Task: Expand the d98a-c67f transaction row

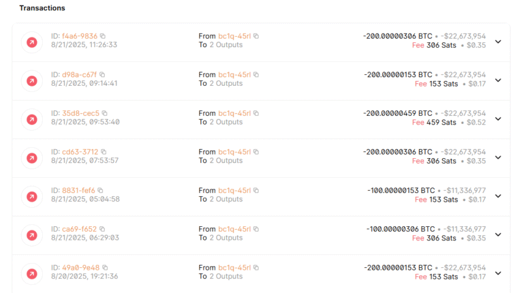Action: coord(497,80)
